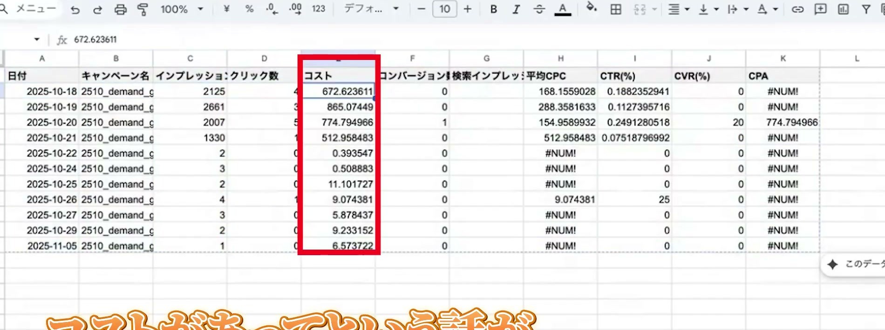Toggle bold formatting
The image size is (885, 330).
point(494,9)
